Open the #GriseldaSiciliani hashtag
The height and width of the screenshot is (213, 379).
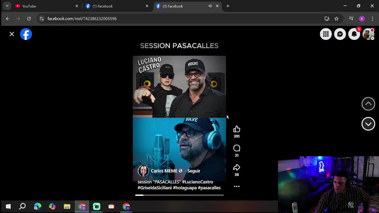tap(155, 188)
